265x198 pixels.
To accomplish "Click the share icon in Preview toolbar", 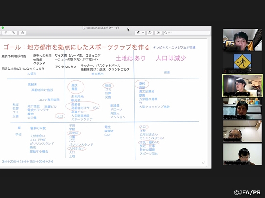I will 23,33.
